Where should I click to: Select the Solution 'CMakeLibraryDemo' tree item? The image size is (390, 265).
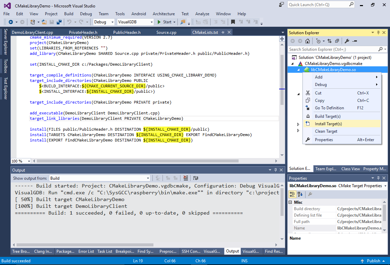(x=335, y=57)
